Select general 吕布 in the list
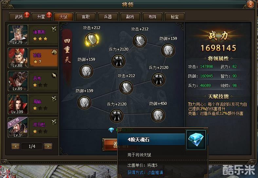Viewport: 258px width, 178px height. (x=33, y=81)
